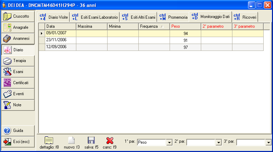Open the Certificati section

18,83
